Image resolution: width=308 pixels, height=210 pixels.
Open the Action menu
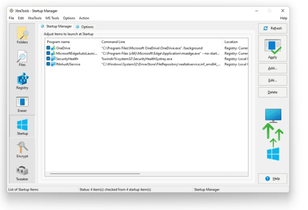click(84, 18)
